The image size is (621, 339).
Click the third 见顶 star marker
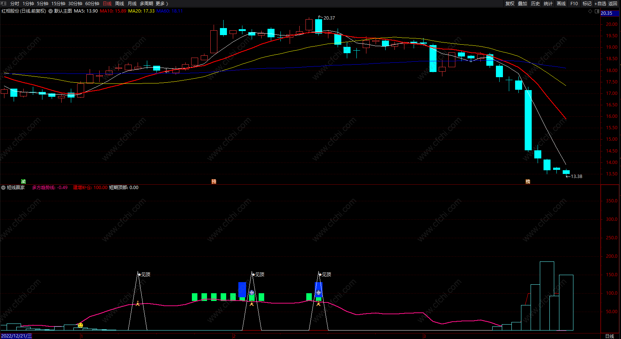[325, 274]
